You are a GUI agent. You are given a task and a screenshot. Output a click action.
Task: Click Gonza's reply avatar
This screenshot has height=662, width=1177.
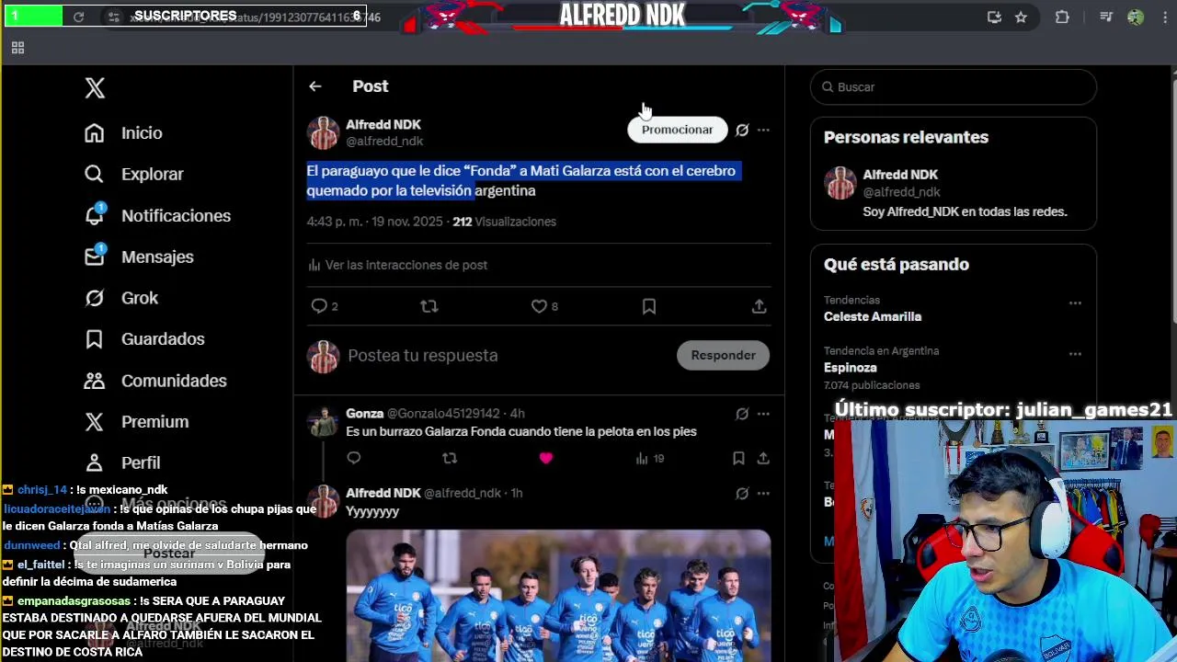[323, 422]
